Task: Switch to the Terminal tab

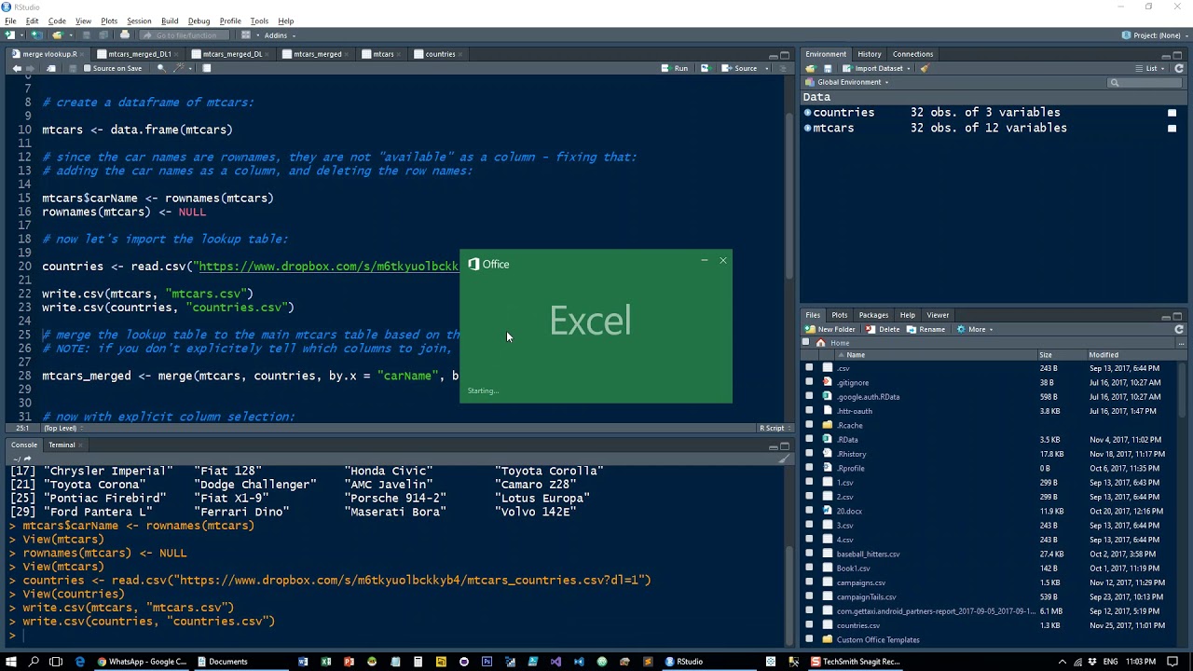Action: [x=62, y=445]
